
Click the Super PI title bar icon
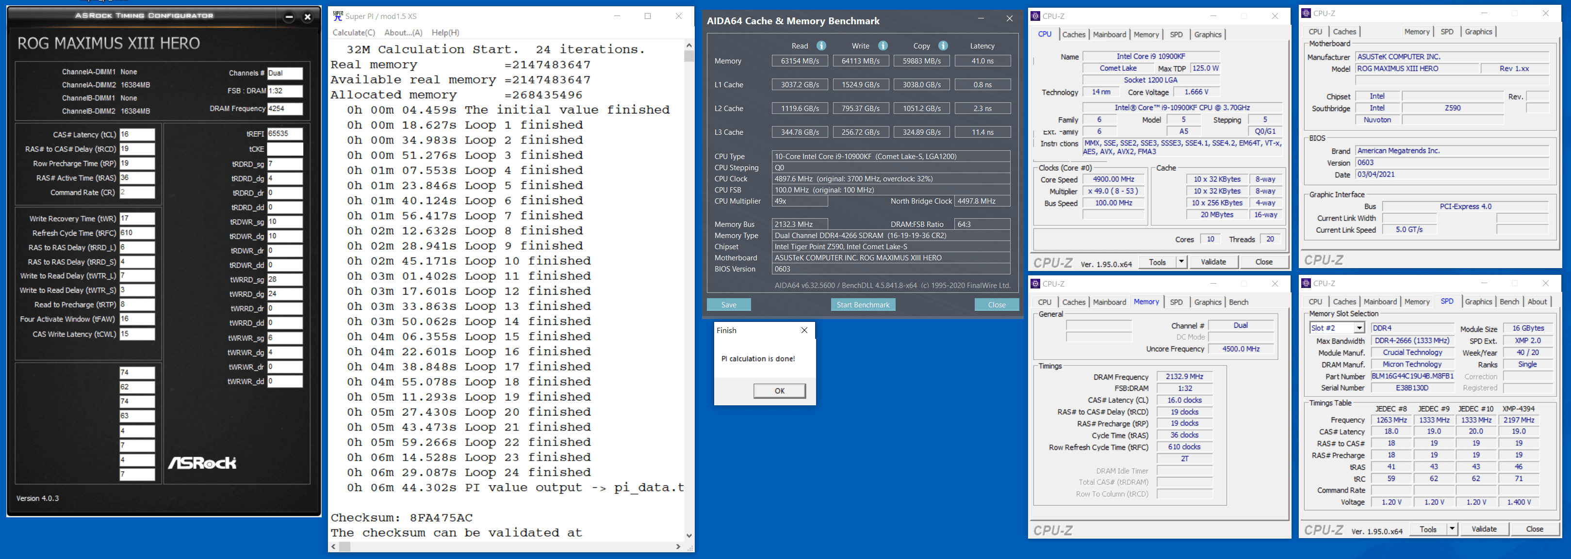(x=338, y=16)
